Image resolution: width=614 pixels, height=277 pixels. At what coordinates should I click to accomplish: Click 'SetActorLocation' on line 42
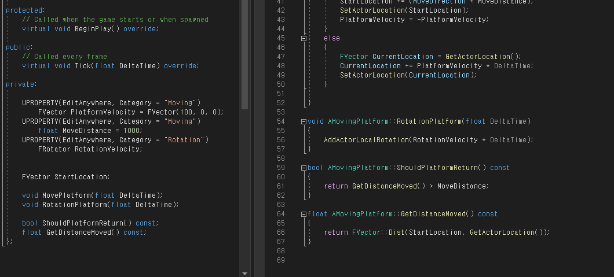372,10
